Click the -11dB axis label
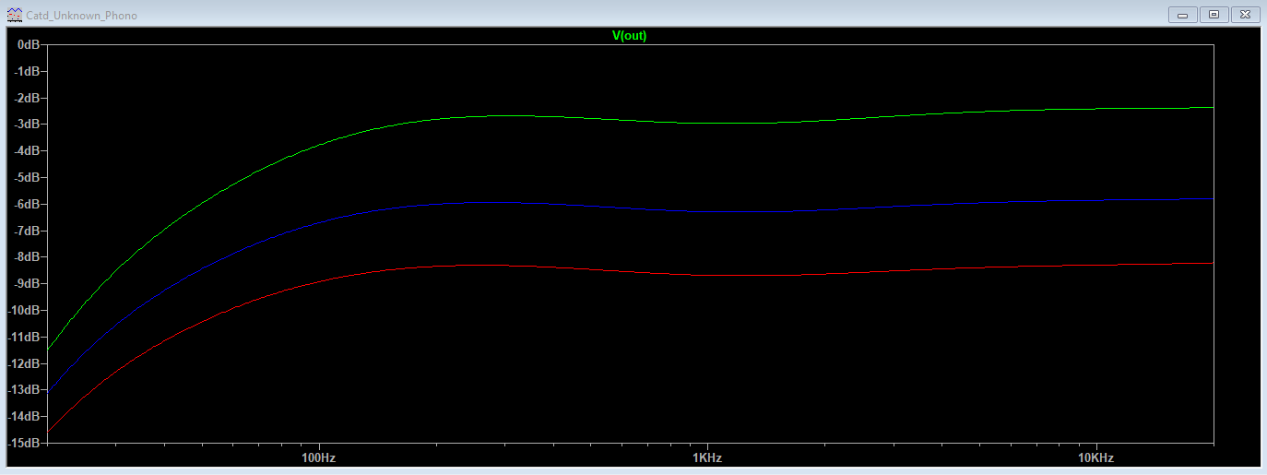Viewport: 1267px width, 475px height. [24, 337]
